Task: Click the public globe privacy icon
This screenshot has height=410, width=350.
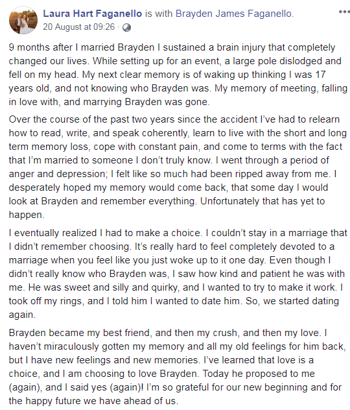Action: [x=126, y=27]
